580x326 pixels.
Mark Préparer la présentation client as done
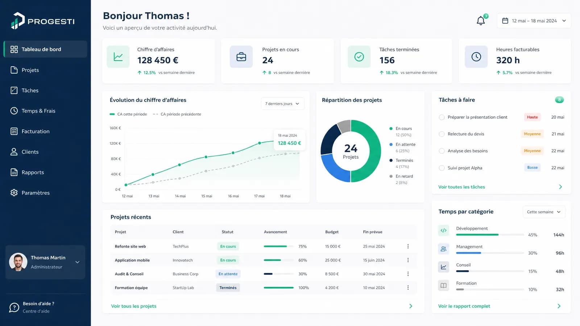[x=442, y=117]
